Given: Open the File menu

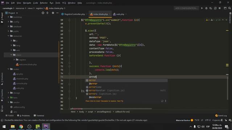Looking at the screenshot, I should 7,3.
